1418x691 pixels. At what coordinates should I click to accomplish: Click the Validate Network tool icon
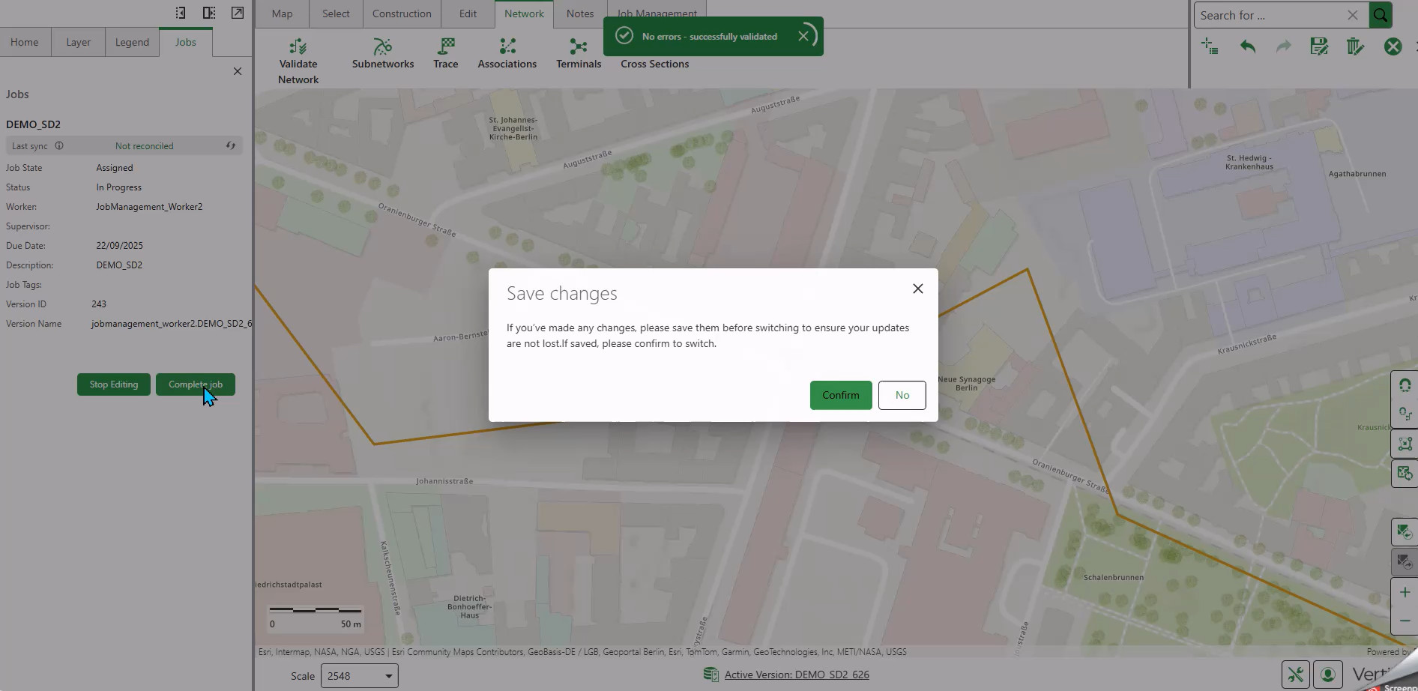click(x=298, y=47)
